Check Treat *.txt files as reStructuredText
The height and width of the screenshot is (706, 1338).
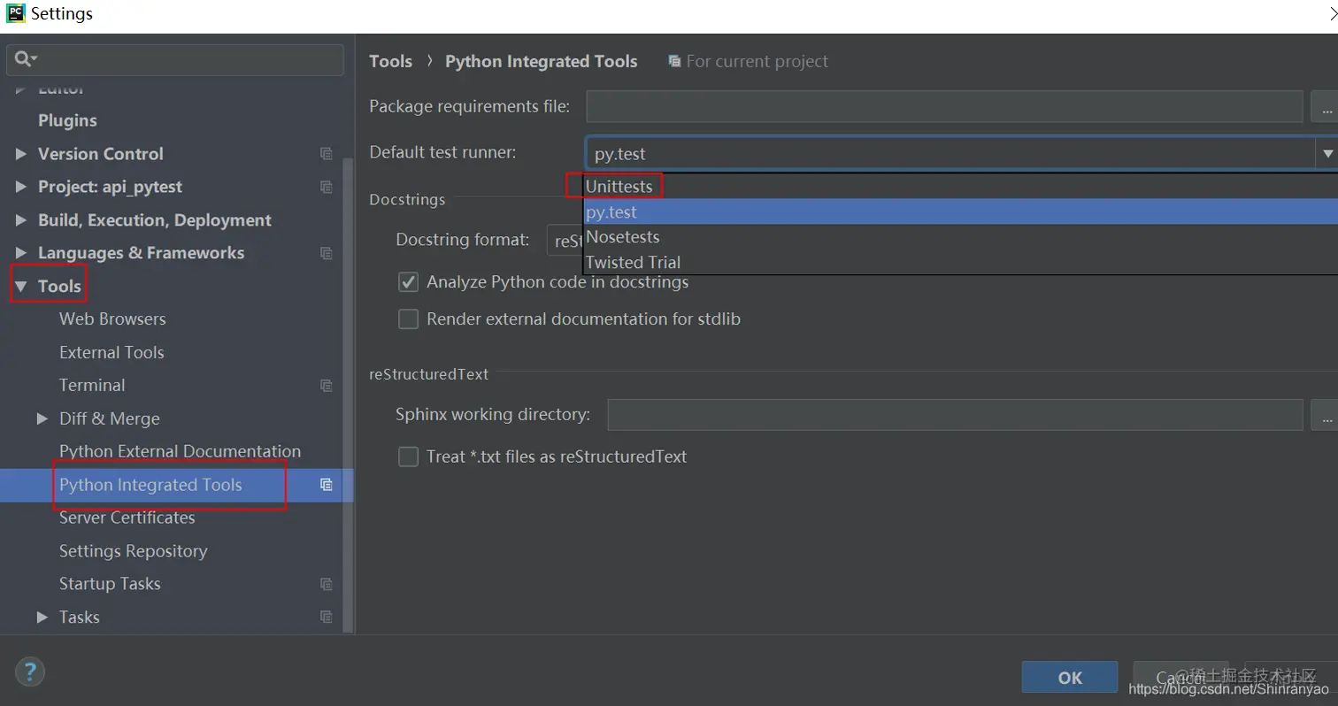[408, 457]
